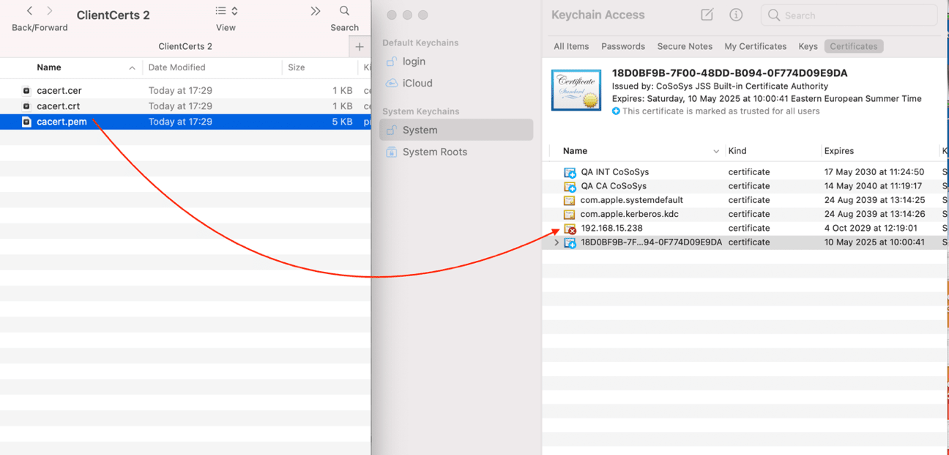This screenshot has width=949, height=455.
Task: Sort Finder list by Date Modified
Action: pyautogui.click(x=176, y=67)
